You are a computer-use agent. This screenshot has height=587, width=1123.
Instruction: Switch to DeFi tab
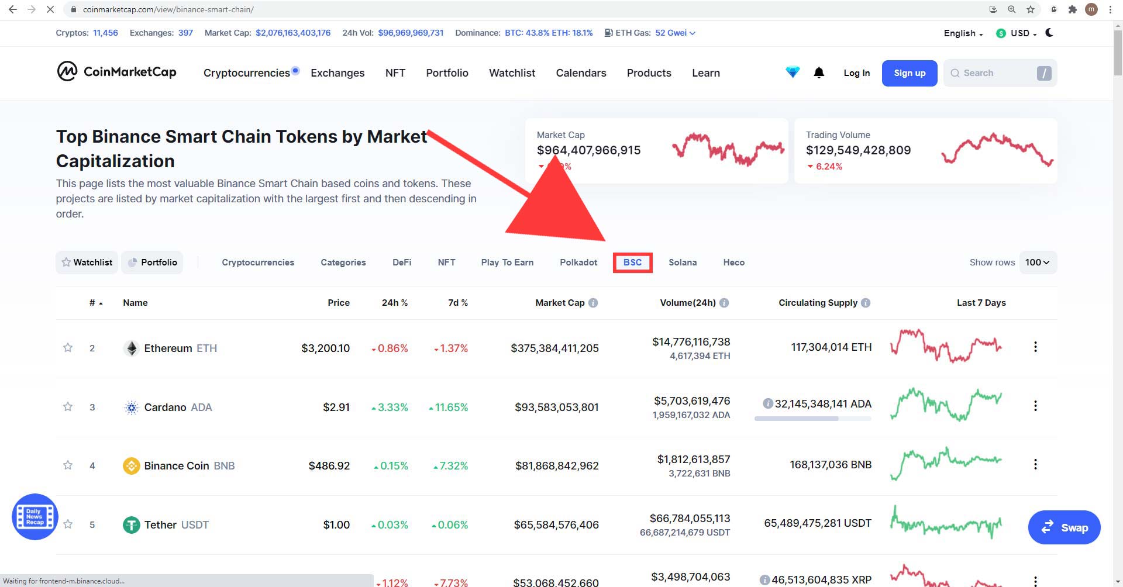(x=402, y=263)
